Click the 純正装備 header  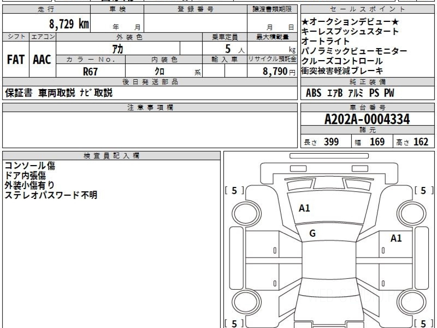(x=368, y=82)
